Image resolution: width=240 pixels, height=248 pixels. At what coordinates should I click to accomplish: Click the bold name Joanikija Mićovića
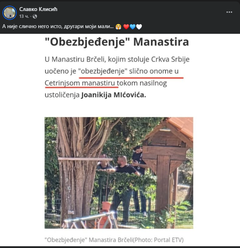tap(113, 95)
